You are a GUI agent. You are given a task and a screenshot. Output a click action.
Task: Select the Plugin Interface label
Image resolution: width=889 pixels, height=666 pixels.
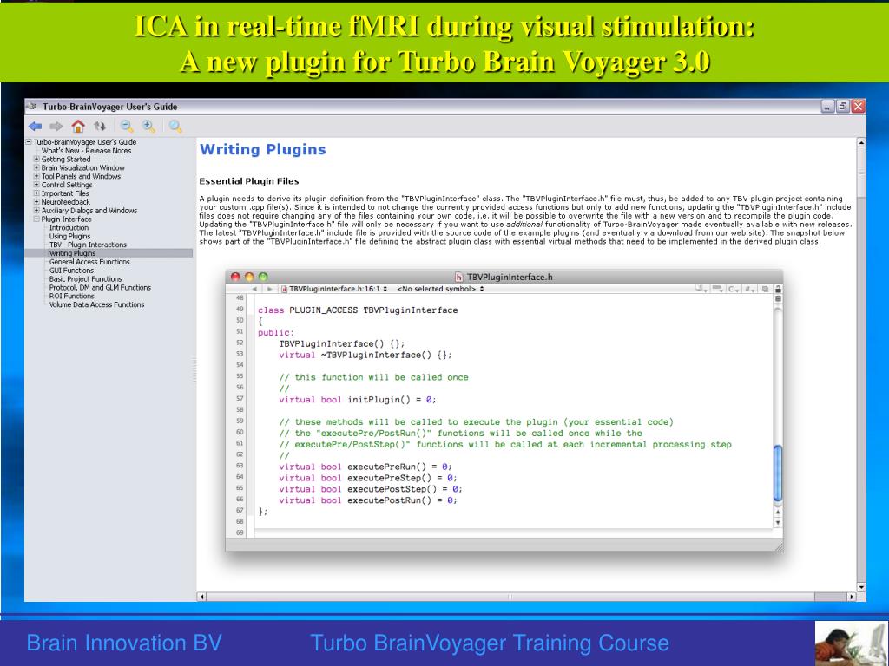[66, 219]
